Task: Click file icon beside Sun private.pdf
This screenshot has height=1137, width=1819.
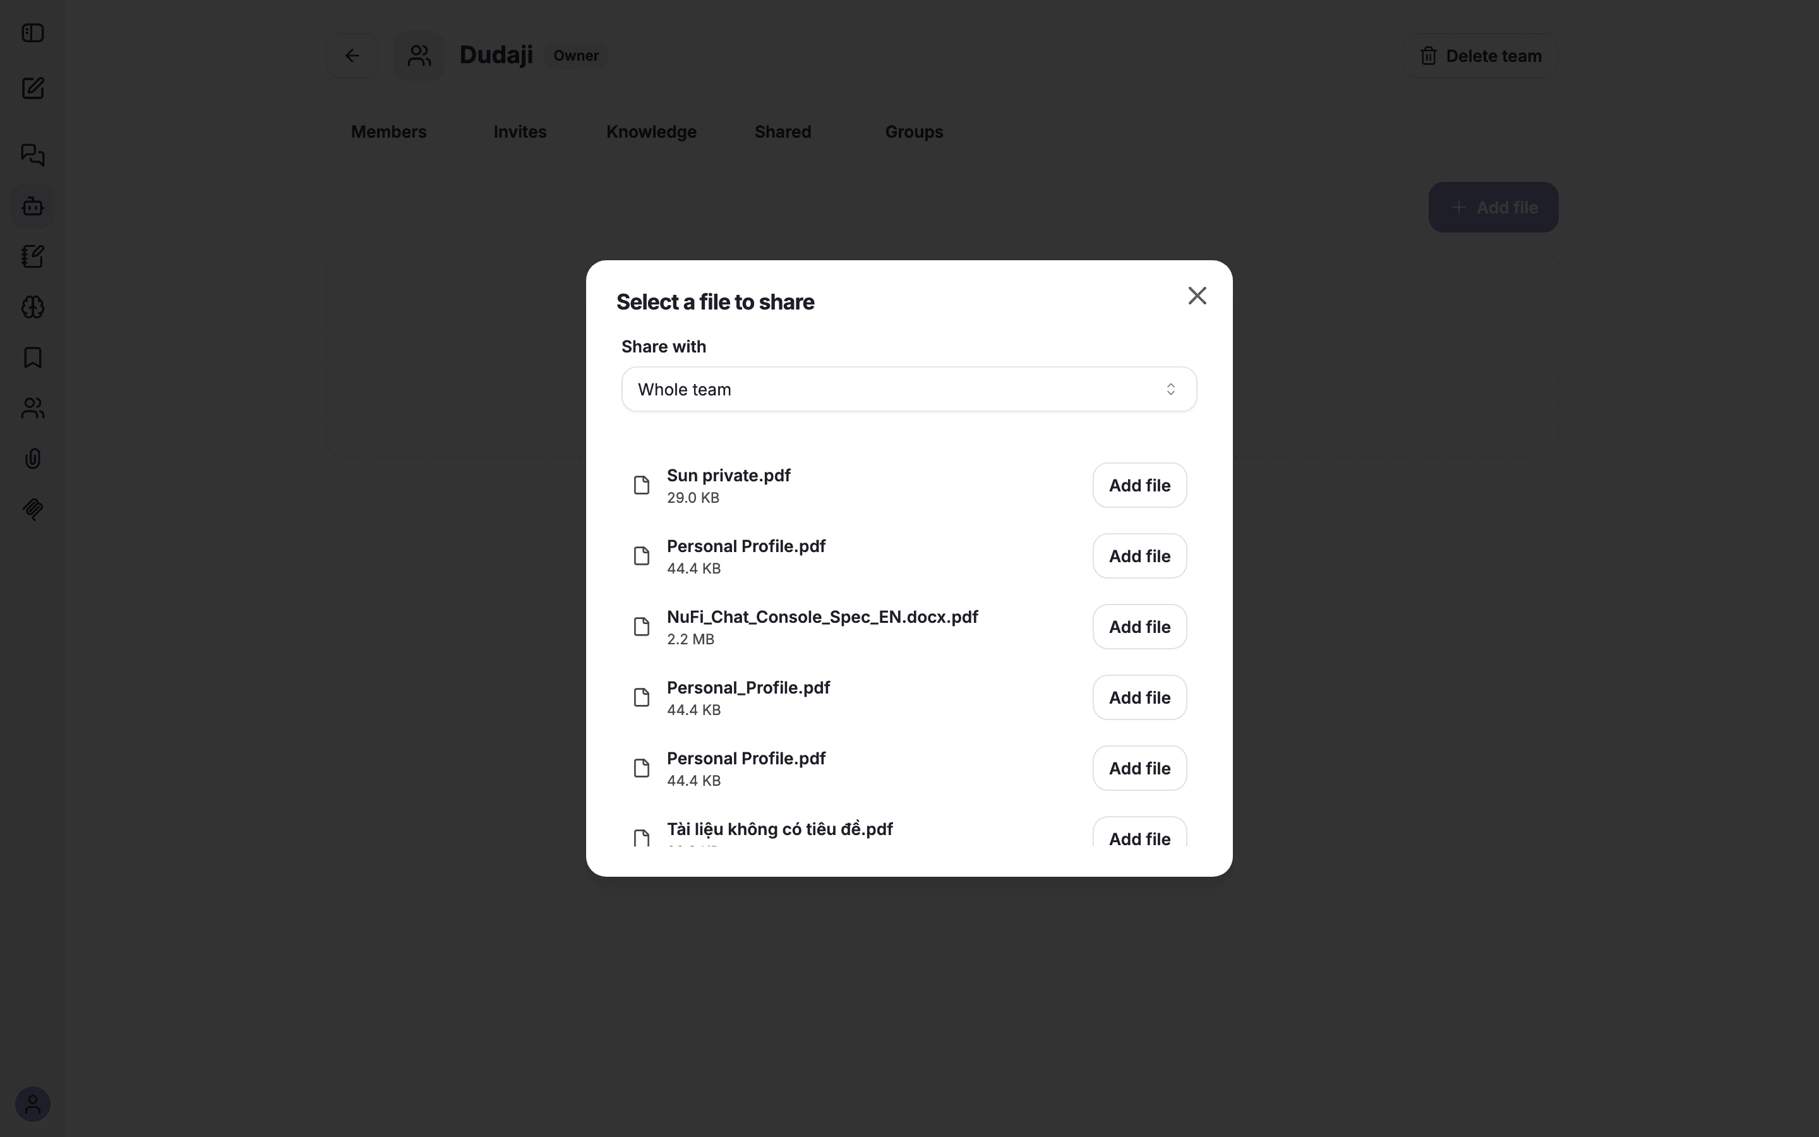Action: 641,485
